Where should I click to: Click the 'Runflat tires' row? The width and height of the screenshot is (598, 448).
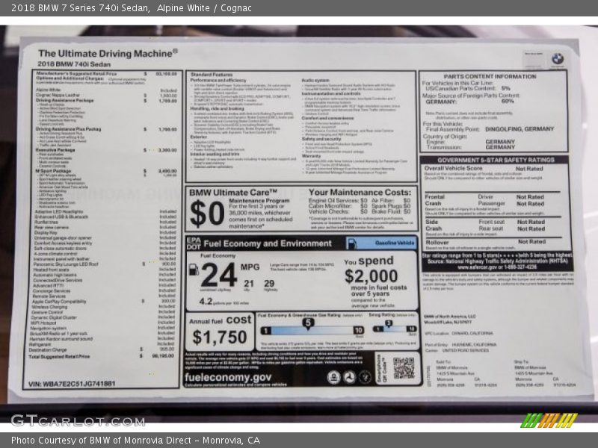click(x=105, y=222)
